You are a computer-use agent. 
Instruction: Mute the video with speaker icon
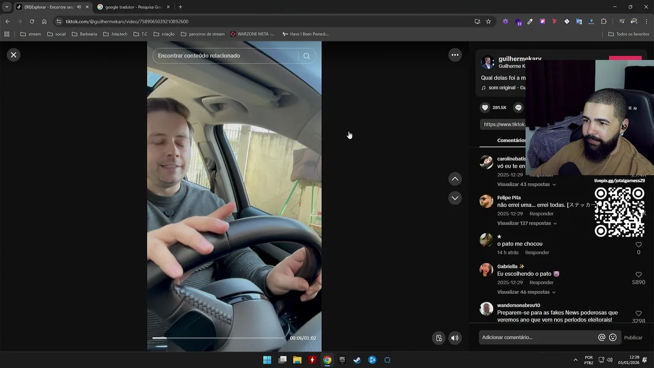[454, 338]
